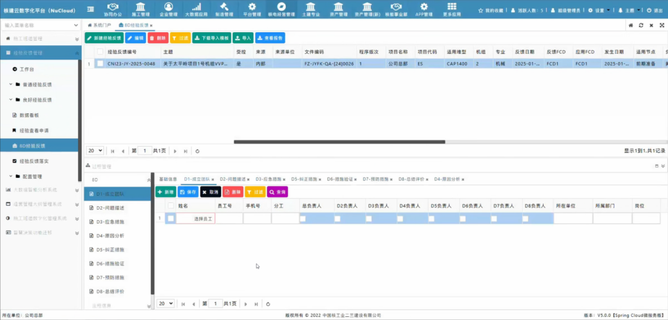
Task: Open the 协同办公 module icon
Action: (x=113, y=7)
